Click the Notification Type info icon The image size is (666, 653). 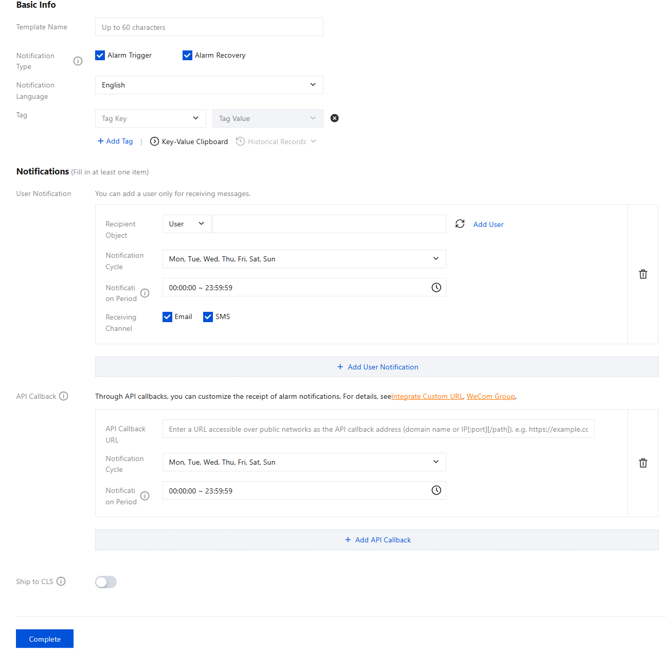coord(78,61)
